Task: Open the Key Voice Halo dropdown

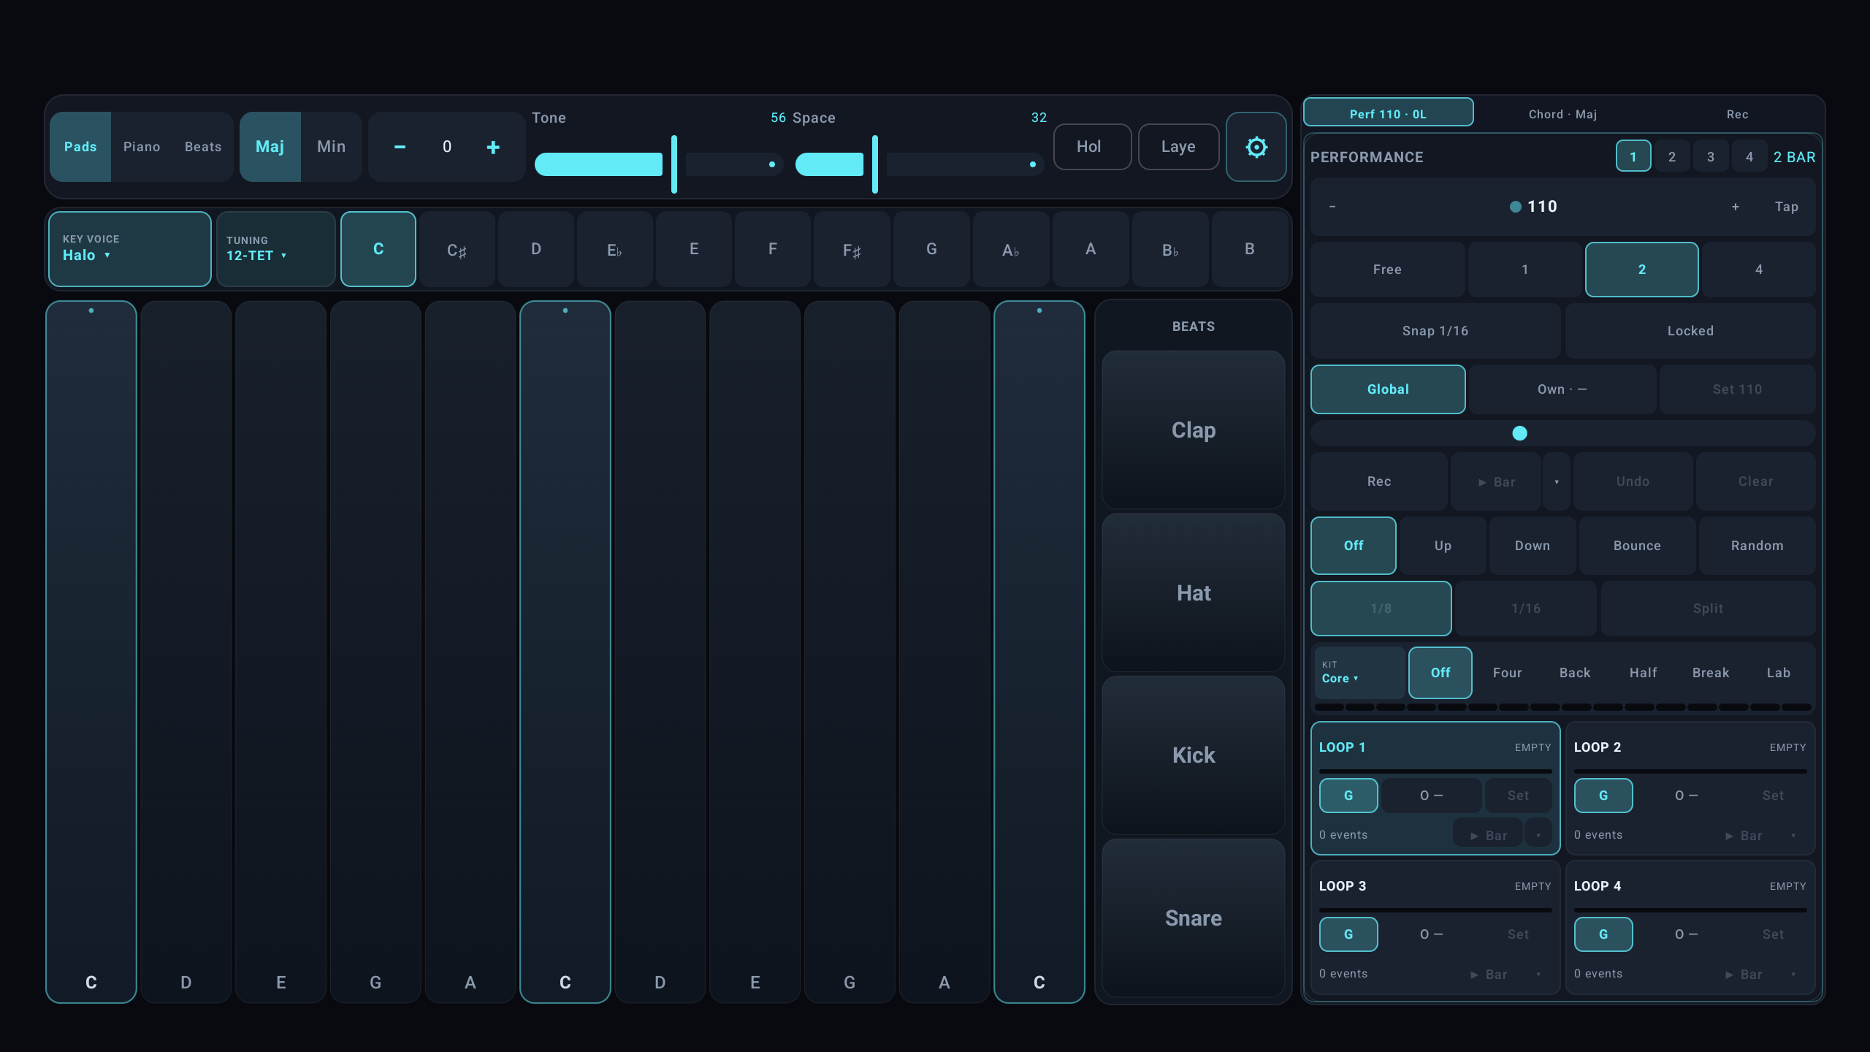Action: pos(130,249)
